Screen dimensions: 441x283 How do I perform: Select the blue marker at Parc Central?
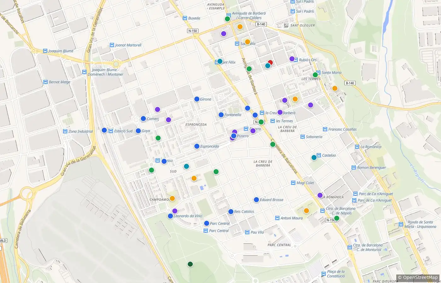tap(207, 224)
